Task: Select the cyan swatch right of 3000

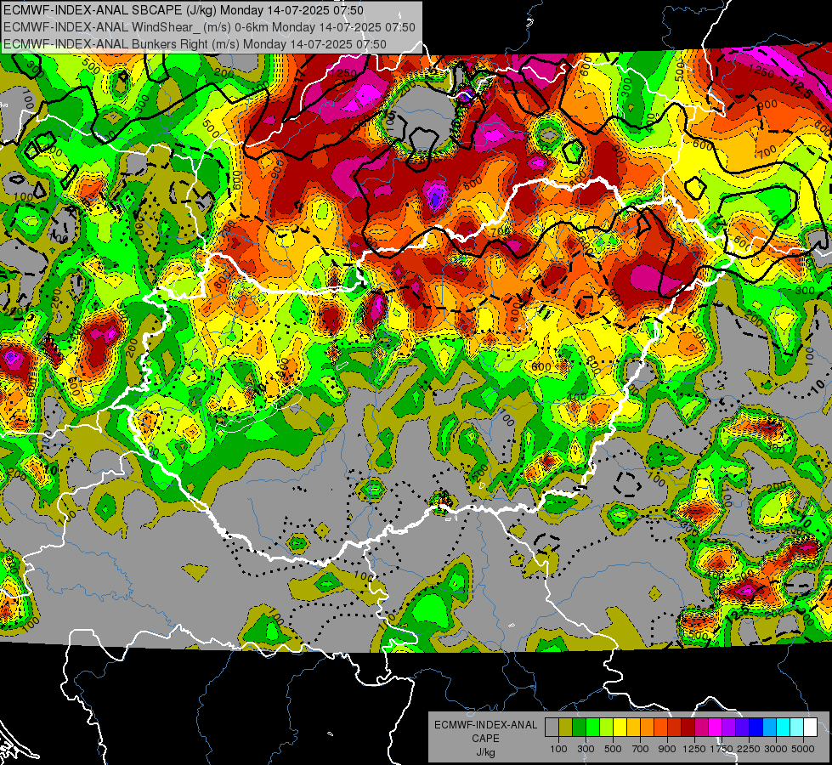Action: 784,728
